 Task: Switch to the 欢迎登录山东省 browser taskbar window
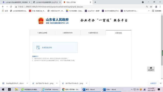[30, 89]
